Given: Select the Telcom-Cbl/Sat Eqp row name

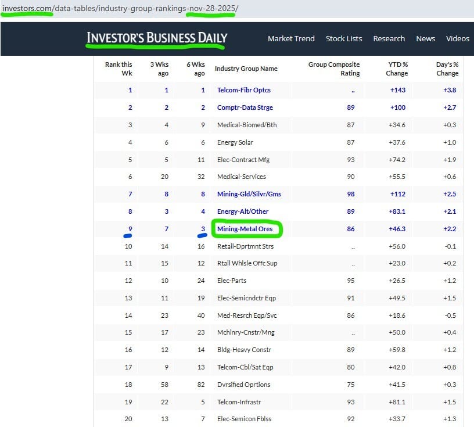Looking at the screenshot, I should [245, 367].
